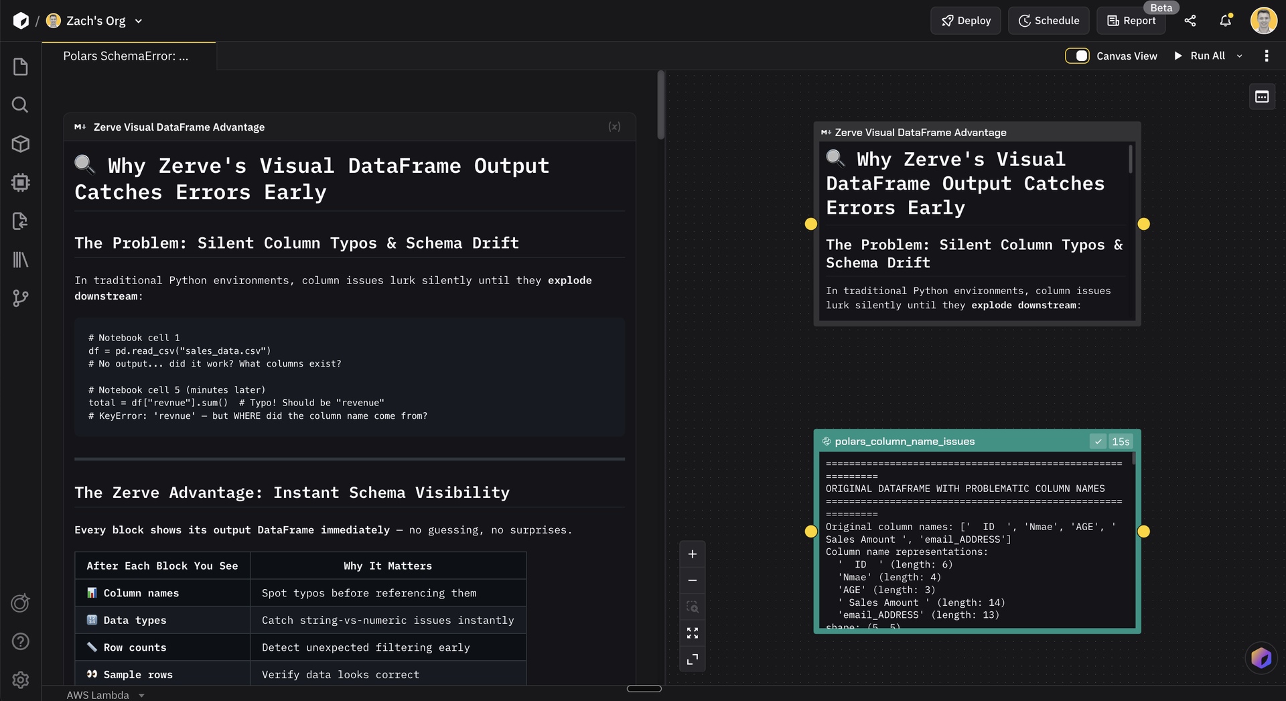Click the share icon in the top bar

click(x=1190, y=21)
